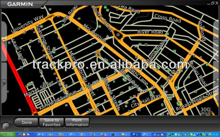Screen dimensions: 220x137
Task: Click the Cross Road street label
Action: pyautogui.click(x=167, y=18)
